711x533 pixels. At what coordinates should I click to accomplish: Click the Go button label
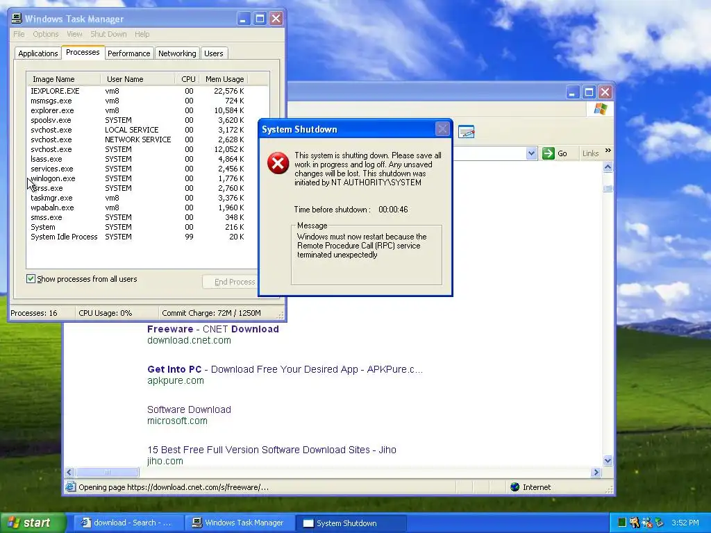[562, 153]
